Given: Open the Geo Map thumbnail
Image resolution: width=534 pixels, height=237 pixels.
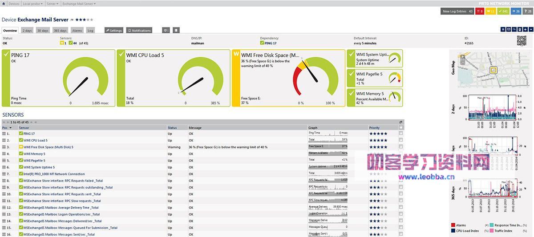Looking at the screenshot, I should [x=494, y=70].
